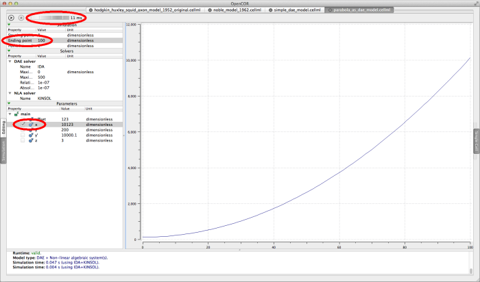
Task: Click the variable icon next to z
Action: (31, 141)
